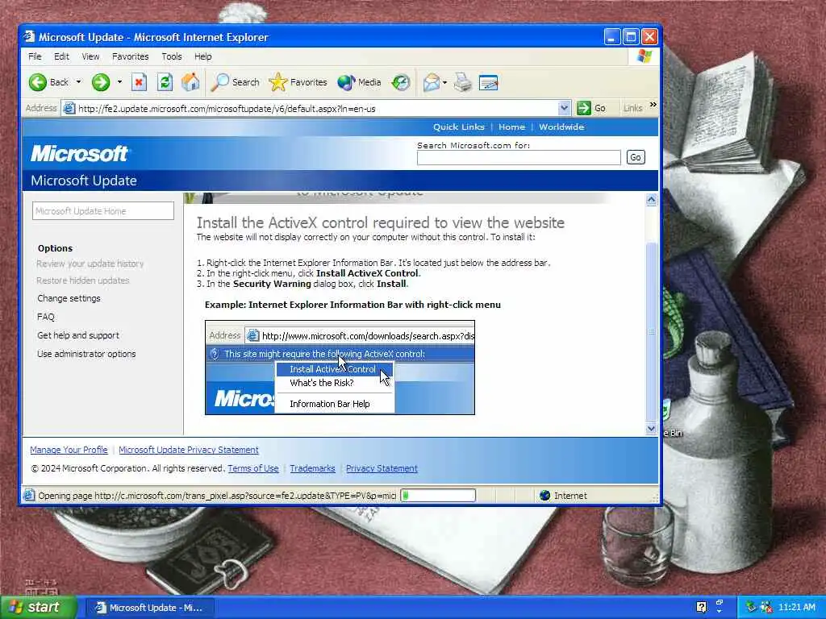Screen dimensions: 826x619
Task: Refresh the page with the Refresh icon
Action: [x=165, y=82]
